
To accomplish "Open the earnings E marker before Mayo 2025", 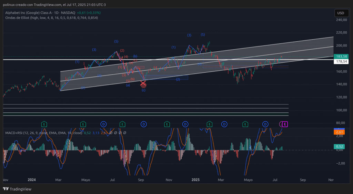I will [245, 124].
